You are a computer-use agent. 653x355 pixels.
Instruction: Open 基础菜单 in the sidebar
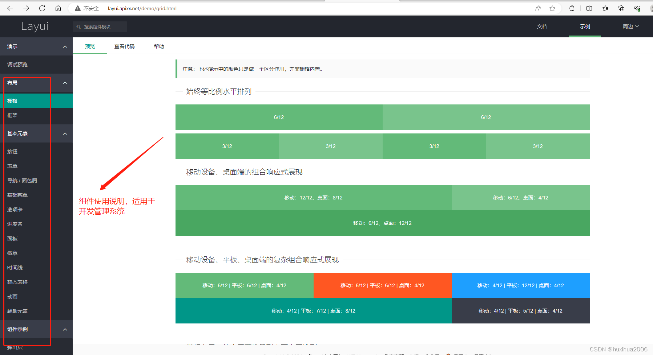coord(36,195)
